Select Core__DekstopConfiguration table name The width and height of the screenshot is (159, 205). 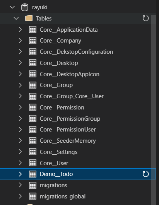tap(76, 52)
